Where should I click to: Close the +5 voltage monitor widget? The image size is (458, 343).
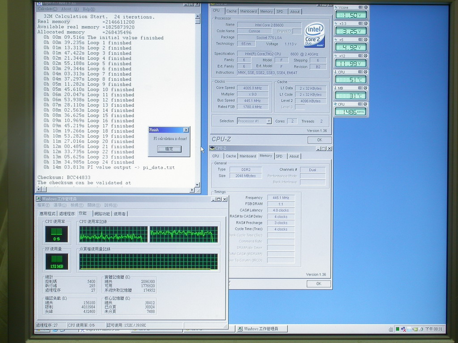point(365,39)
